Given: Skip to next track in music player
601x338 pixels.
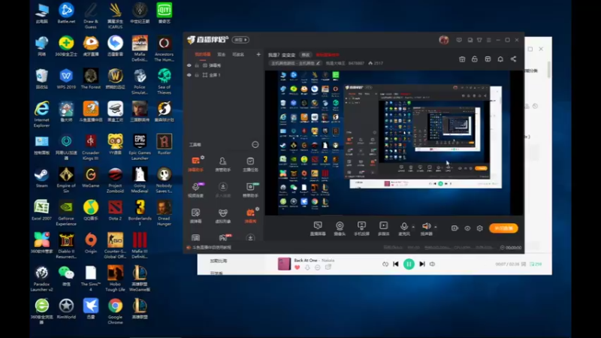Looking at the screenshot, I should [422, 264].
